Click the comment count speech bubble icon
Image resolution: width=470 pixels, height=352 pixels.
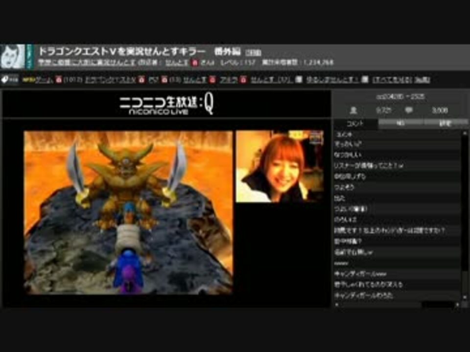pos(408,110)
